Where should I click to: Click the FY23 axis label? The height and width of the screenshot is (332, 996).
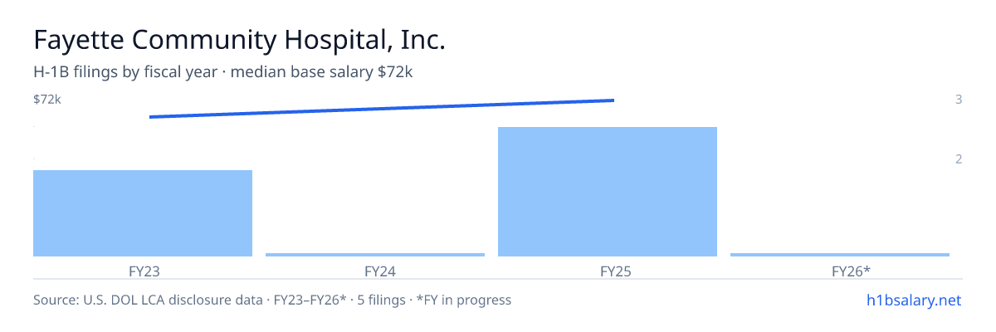coord(143,271)
